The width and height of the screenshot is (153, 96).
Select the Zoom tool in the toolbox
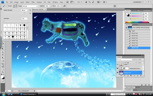pos(3,72)
